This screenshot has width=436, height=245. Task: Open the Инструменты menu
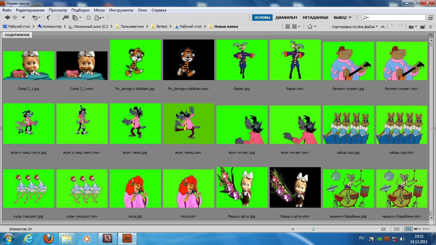tap(122, 10)
